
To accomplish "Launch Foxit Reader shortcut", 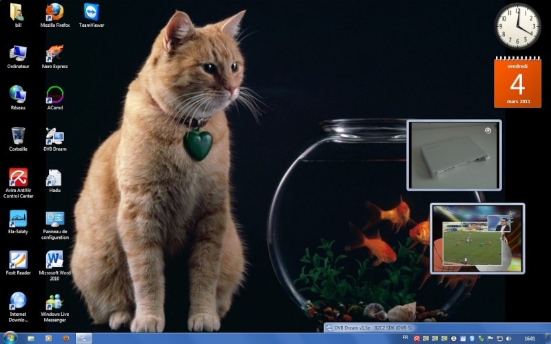I will [18, 263].
